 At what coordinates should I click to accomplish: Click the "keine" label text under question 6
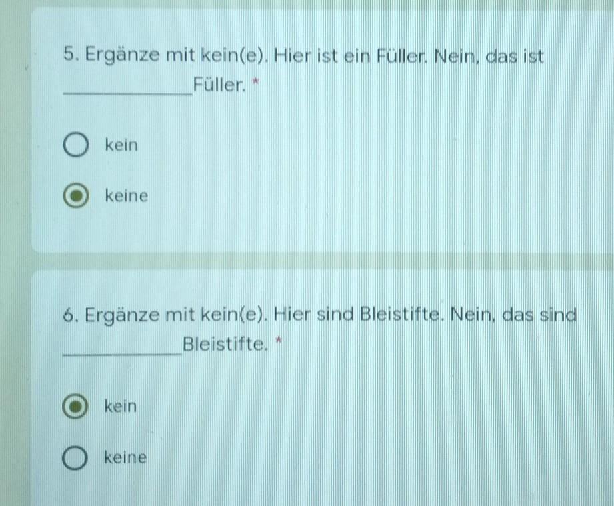pos(125,457)
